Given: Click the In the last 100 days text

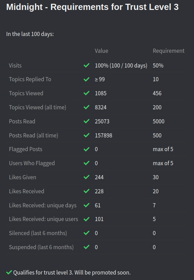Looking at the screenshot, I should tap(30, 34).
